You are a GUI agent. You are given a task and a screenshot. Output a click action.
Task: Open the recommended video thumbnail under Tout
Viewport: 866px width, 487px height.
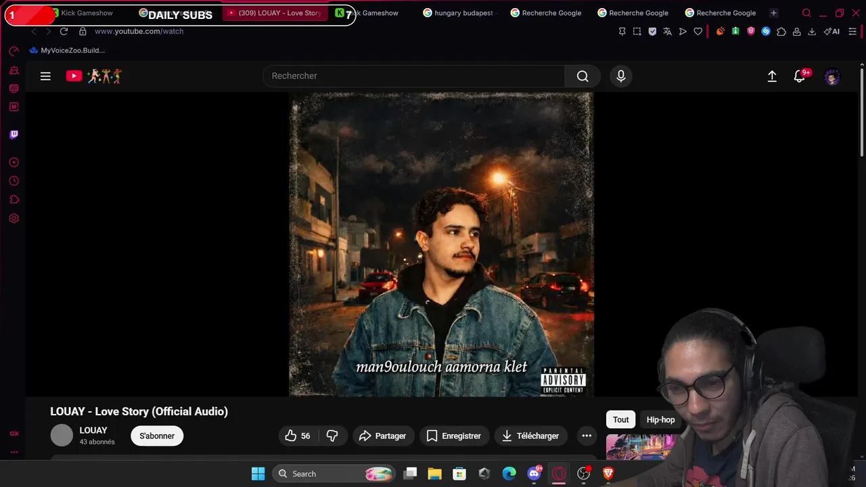(x=641, y=447)
